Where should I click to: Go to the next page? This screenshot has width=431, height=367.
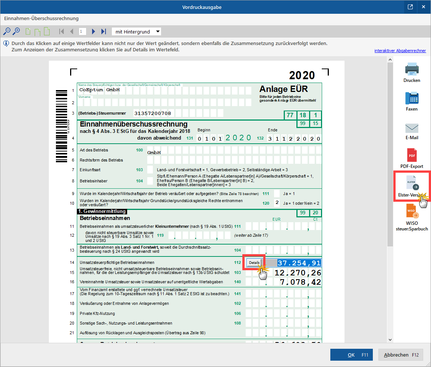pyautogui.click(x=93, y=32)
